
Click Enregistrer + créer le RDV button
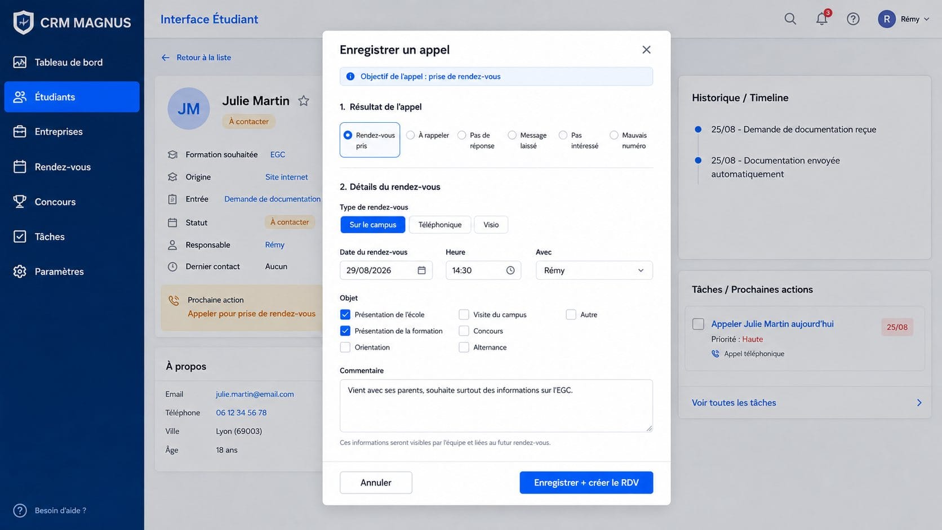586,483
